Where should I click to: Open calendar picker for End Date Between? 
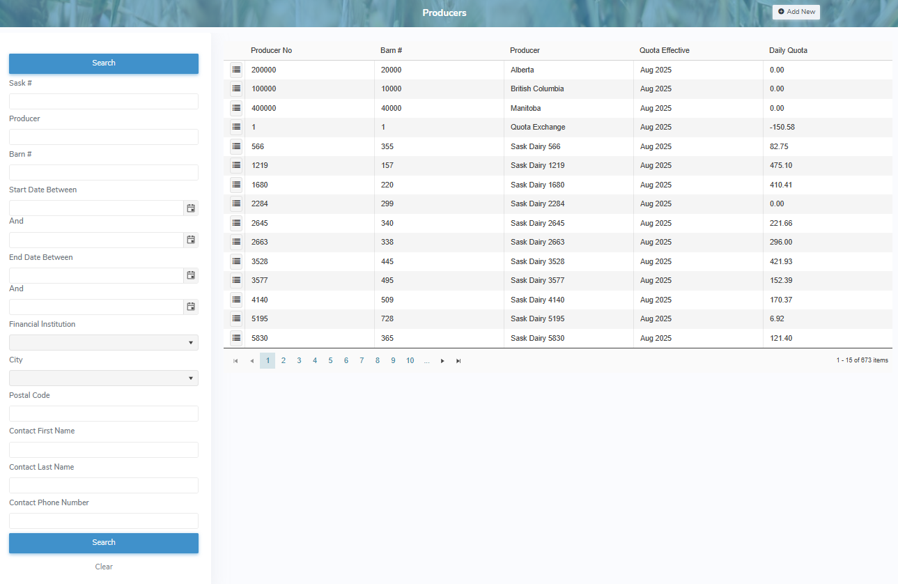coord(191,275)
